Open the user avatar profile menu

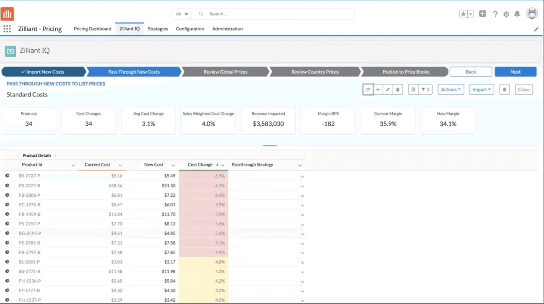tap(532, 13)
